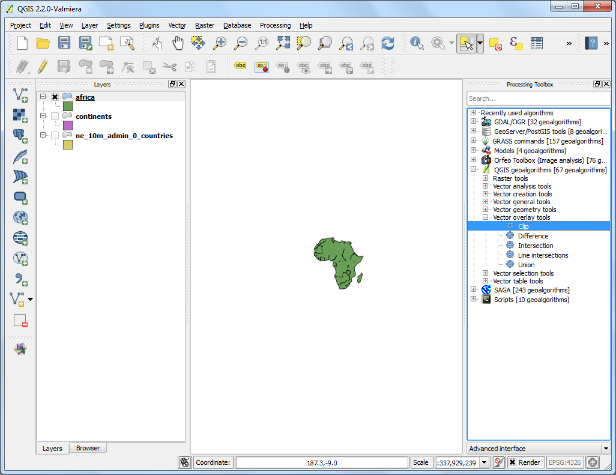Image resolution: width=616 pixels, height=475 pixels.
Task: Open the Project menu
Action: pyautogui.click(x=20, y=25)
